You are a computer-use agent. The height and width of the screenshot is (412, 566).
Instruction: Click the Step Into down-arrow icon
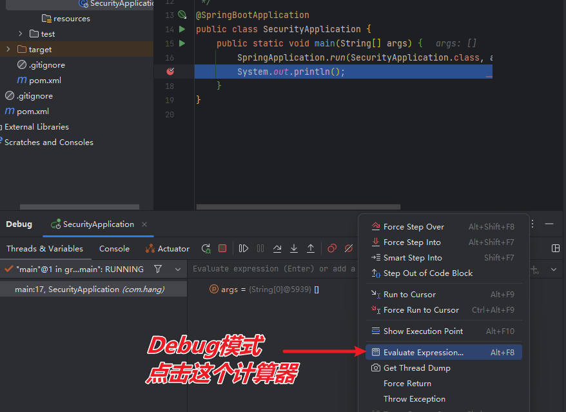tap(294, 248)
